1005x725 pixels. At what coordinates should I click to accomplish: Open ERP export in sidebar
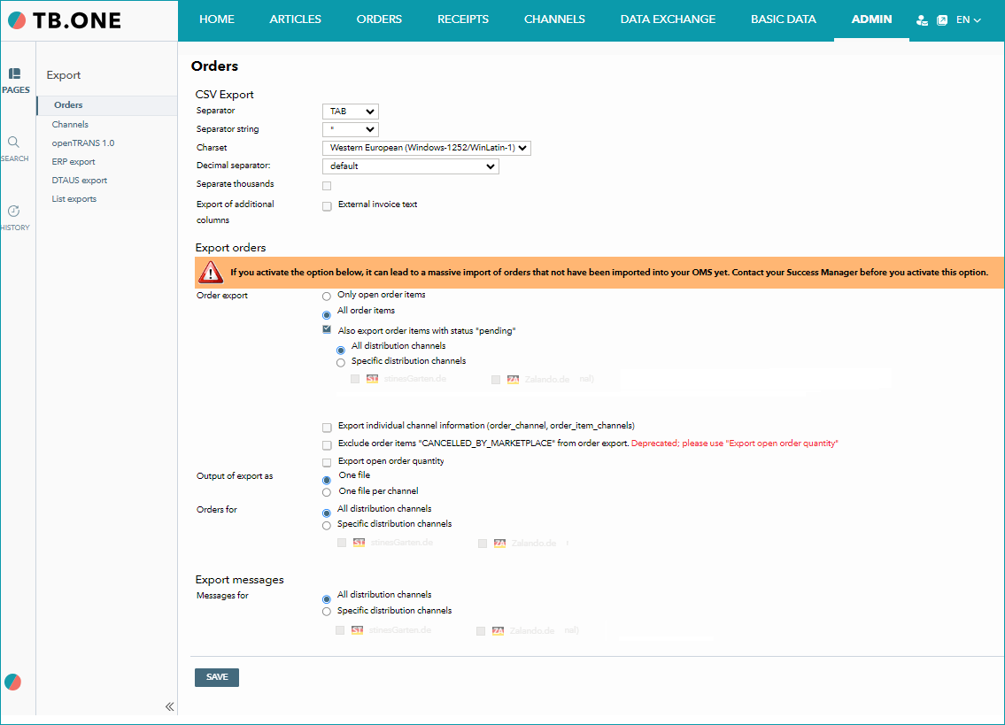click(x=73, y=161)
